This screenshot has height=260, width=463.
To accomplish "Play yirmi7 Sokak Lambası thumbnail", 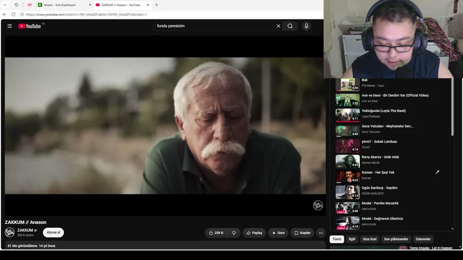I will [348, 146].
